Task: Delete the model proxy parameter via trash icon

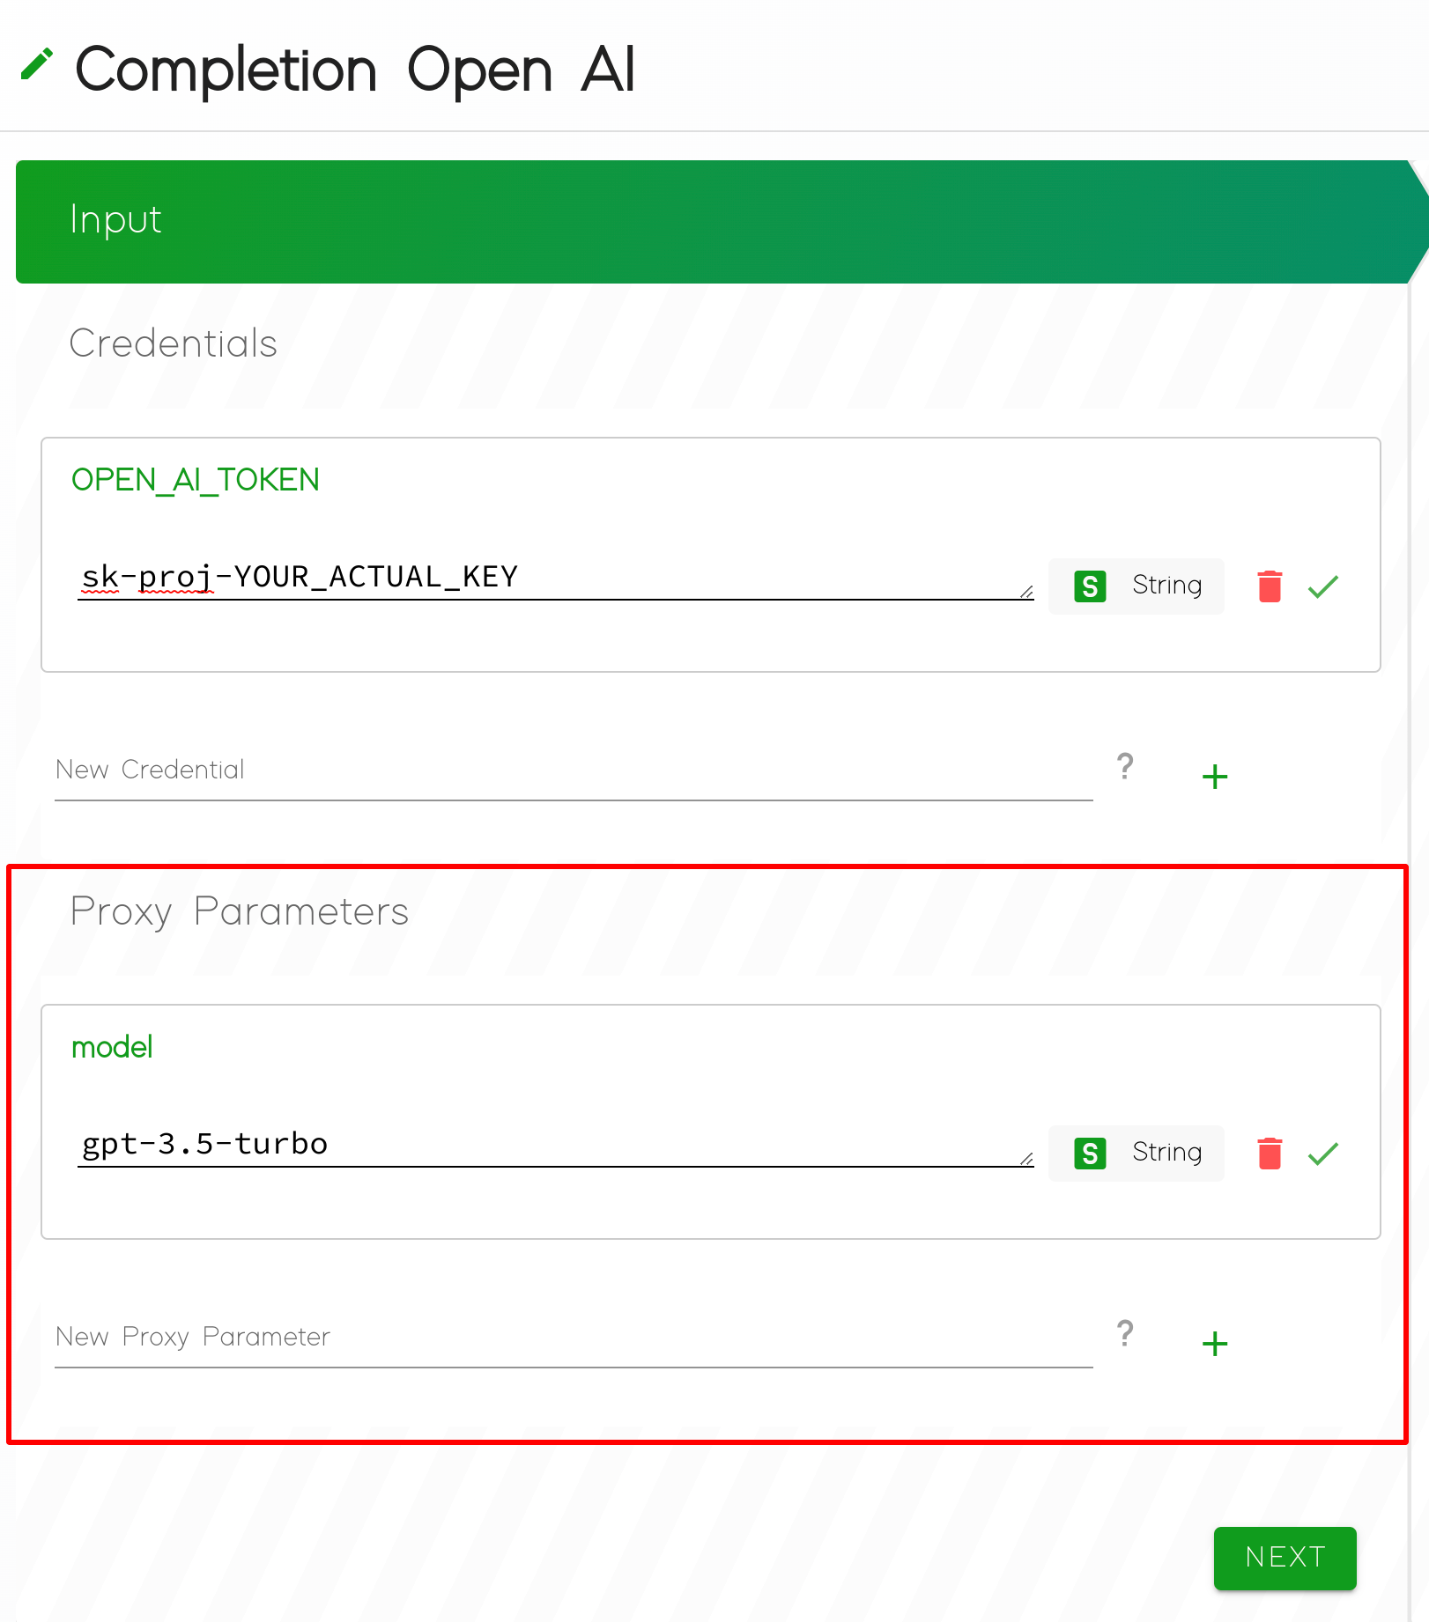Action: click(1270, 1154)
